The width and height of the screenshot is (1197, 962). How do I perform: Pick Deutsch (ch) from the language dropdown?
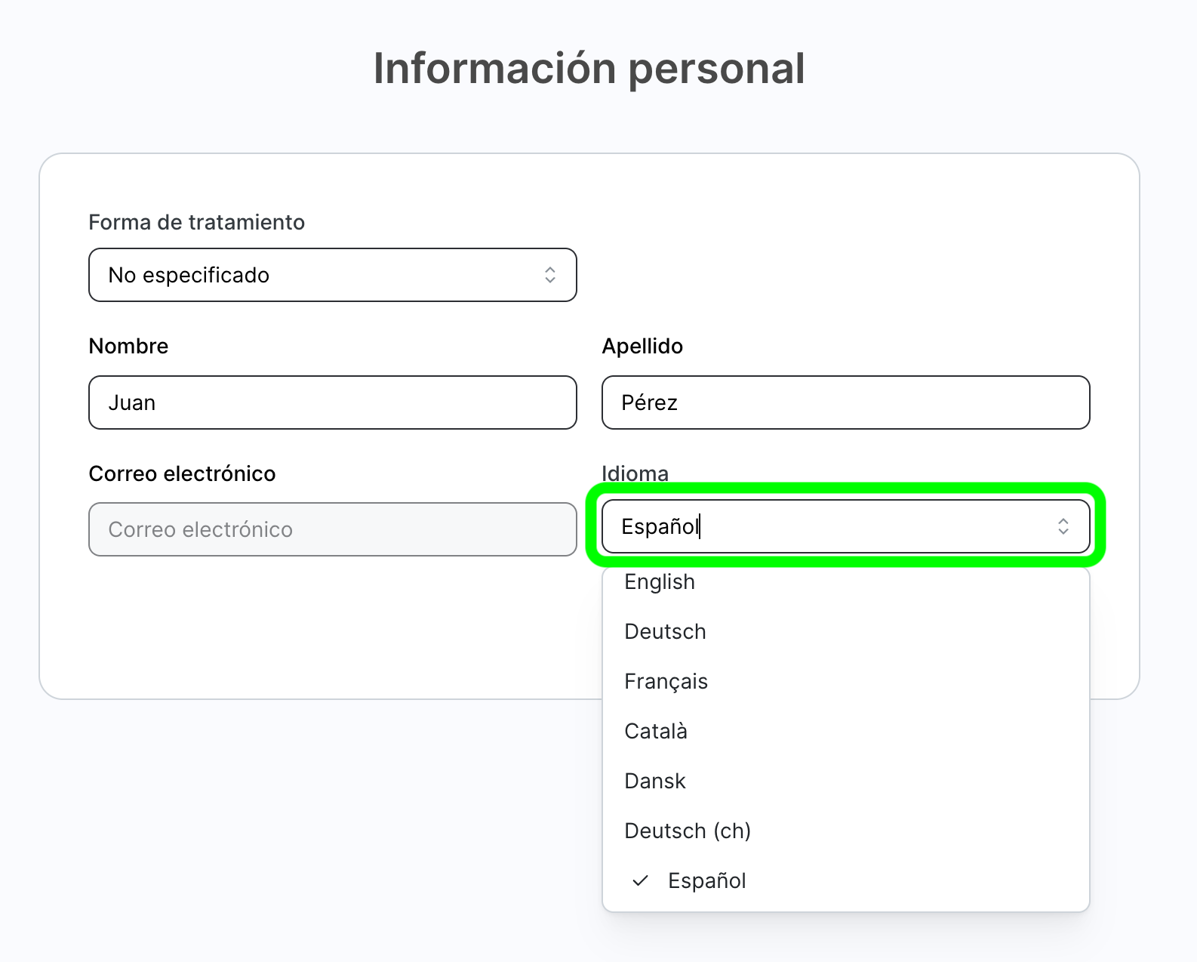846,831
